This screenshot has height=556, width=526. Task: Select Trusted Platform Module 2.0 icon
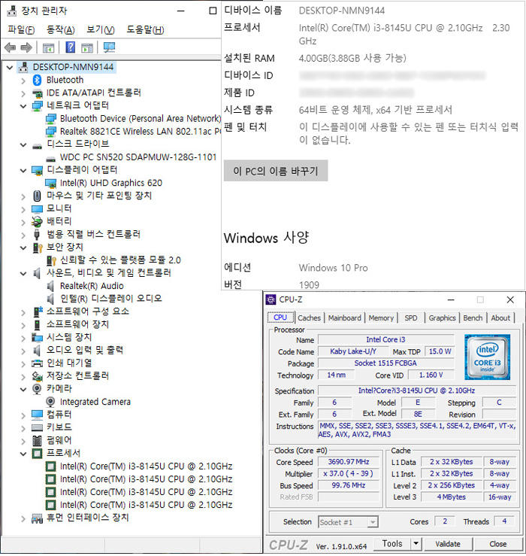[x=51, y=260]
